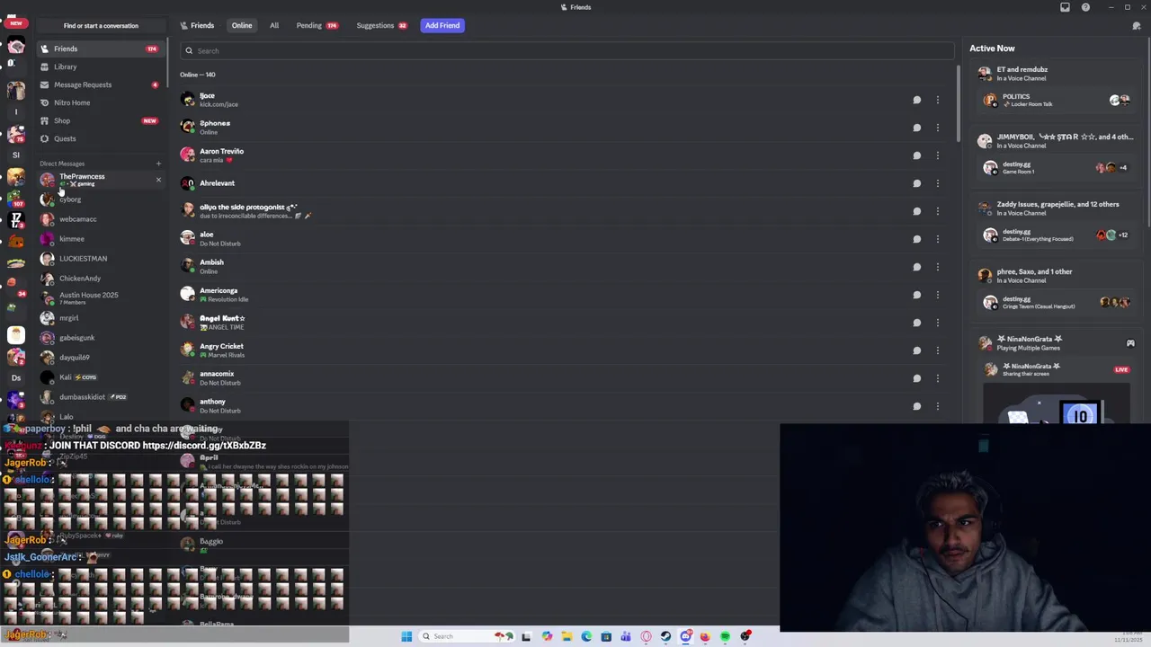Viewport: 1151px width, 647px height.
Task: Open more options for Angel Kurt
Action: 937,323
